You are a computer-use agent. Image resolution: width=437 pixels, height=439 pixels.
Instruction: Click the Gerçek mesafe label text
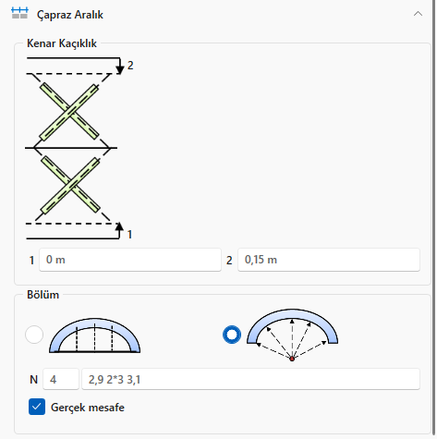88,408
